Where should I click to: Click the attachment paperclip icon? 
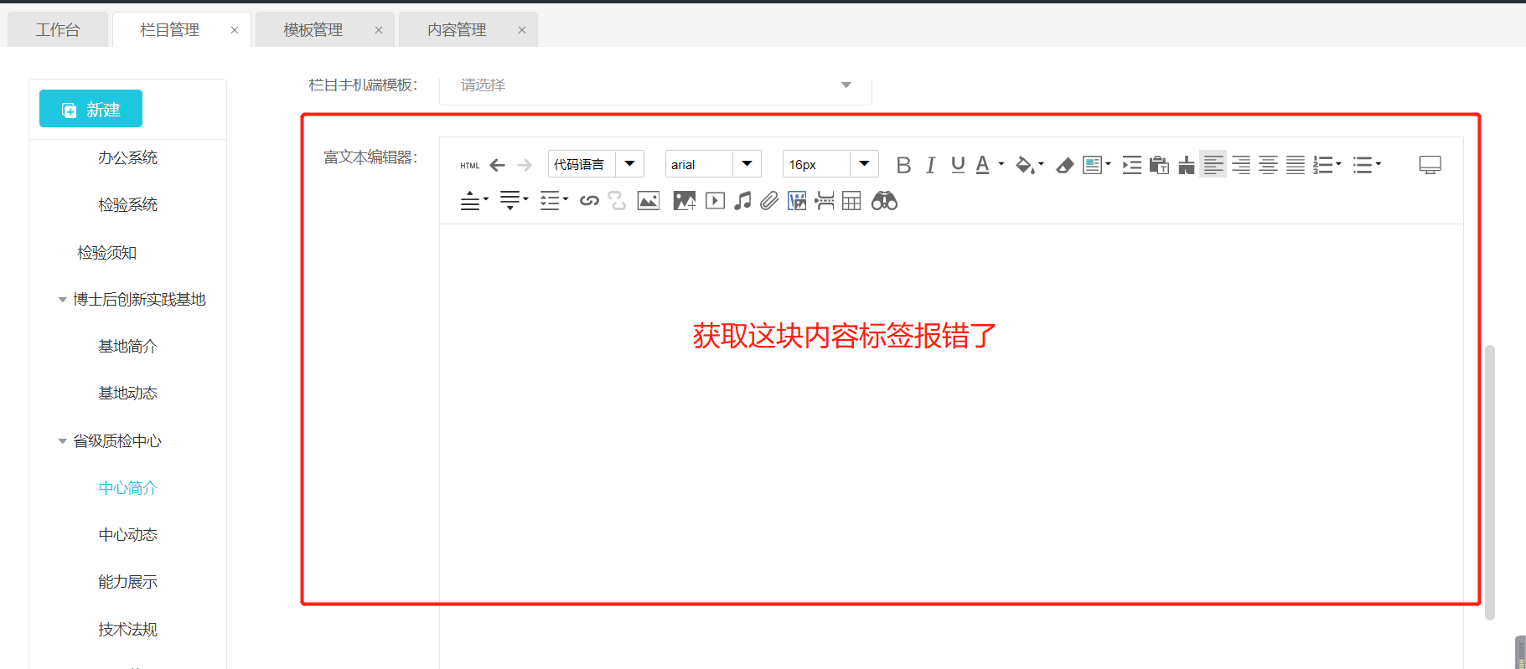(769, 201)
